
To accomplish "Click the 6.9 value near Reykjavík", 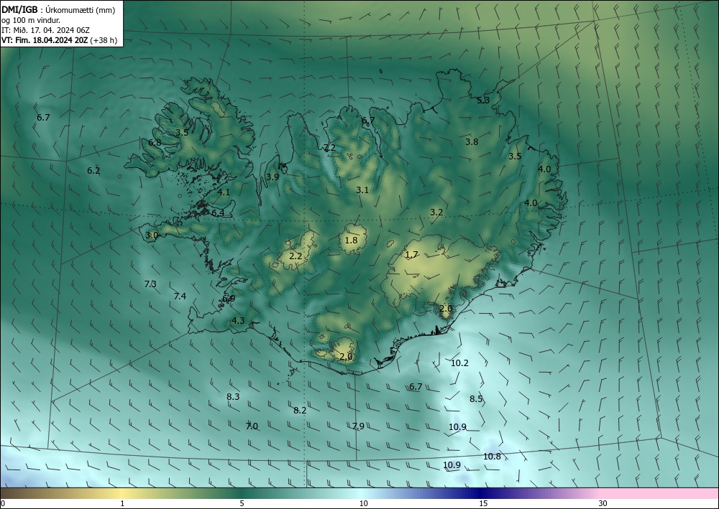I will (229, 299).
